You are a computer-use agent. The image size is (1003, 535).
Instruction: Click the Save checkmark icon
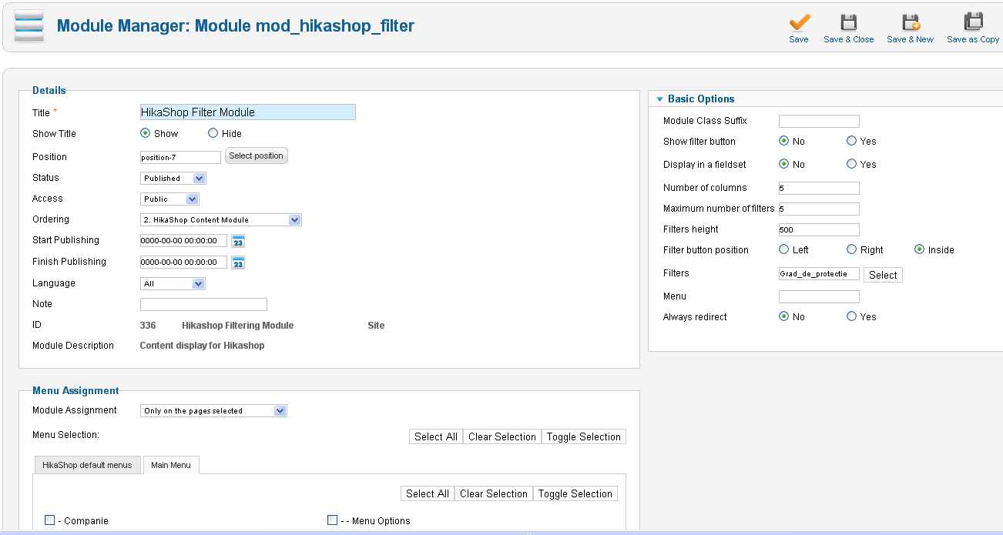(x=800, y=22)
